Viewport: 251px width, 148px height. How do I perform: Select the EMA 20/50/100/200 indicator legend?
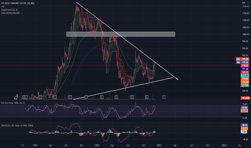coord(11,13)
